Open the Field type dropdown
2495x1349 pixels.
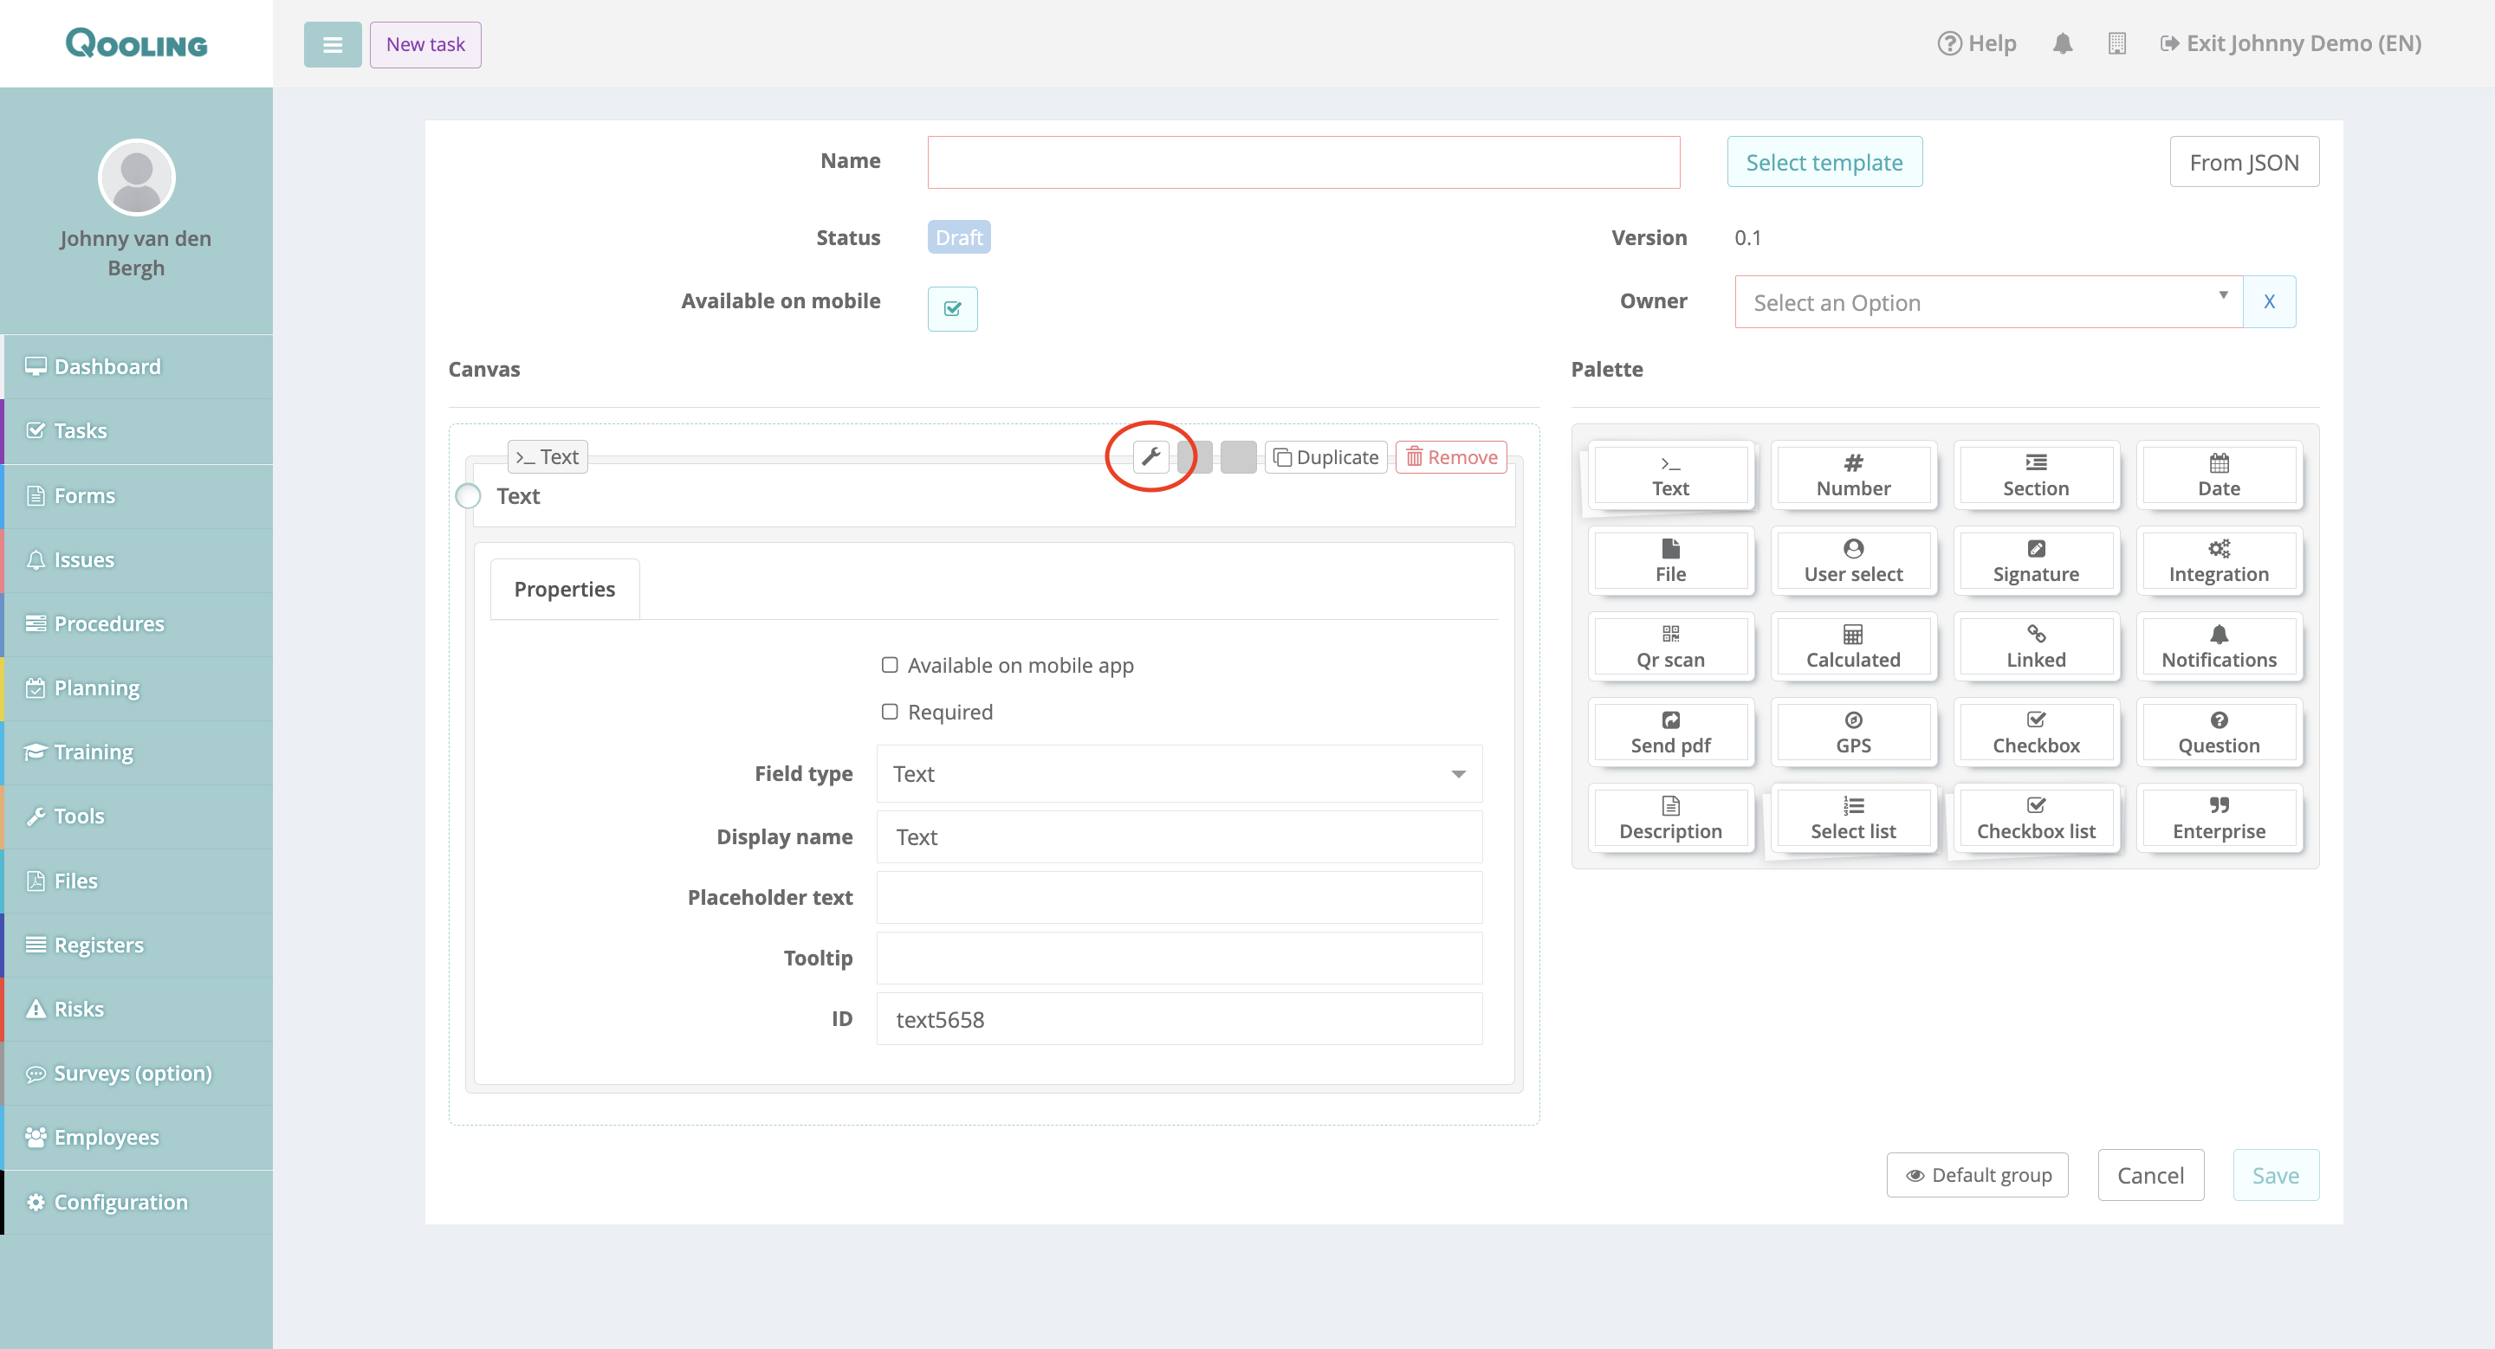(1178, 773)
